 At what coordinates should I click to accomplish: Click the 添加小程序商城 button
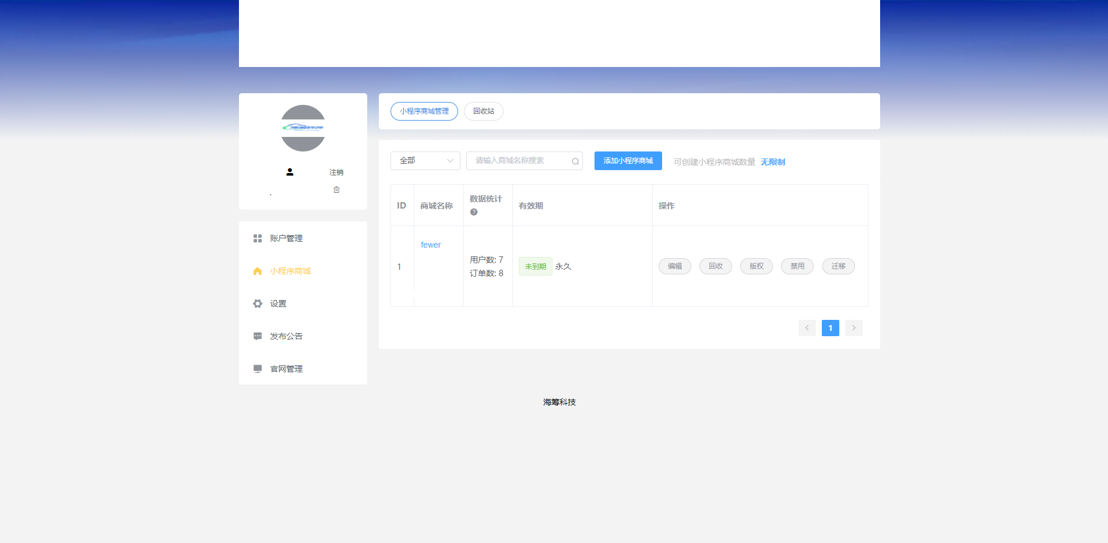628,161
